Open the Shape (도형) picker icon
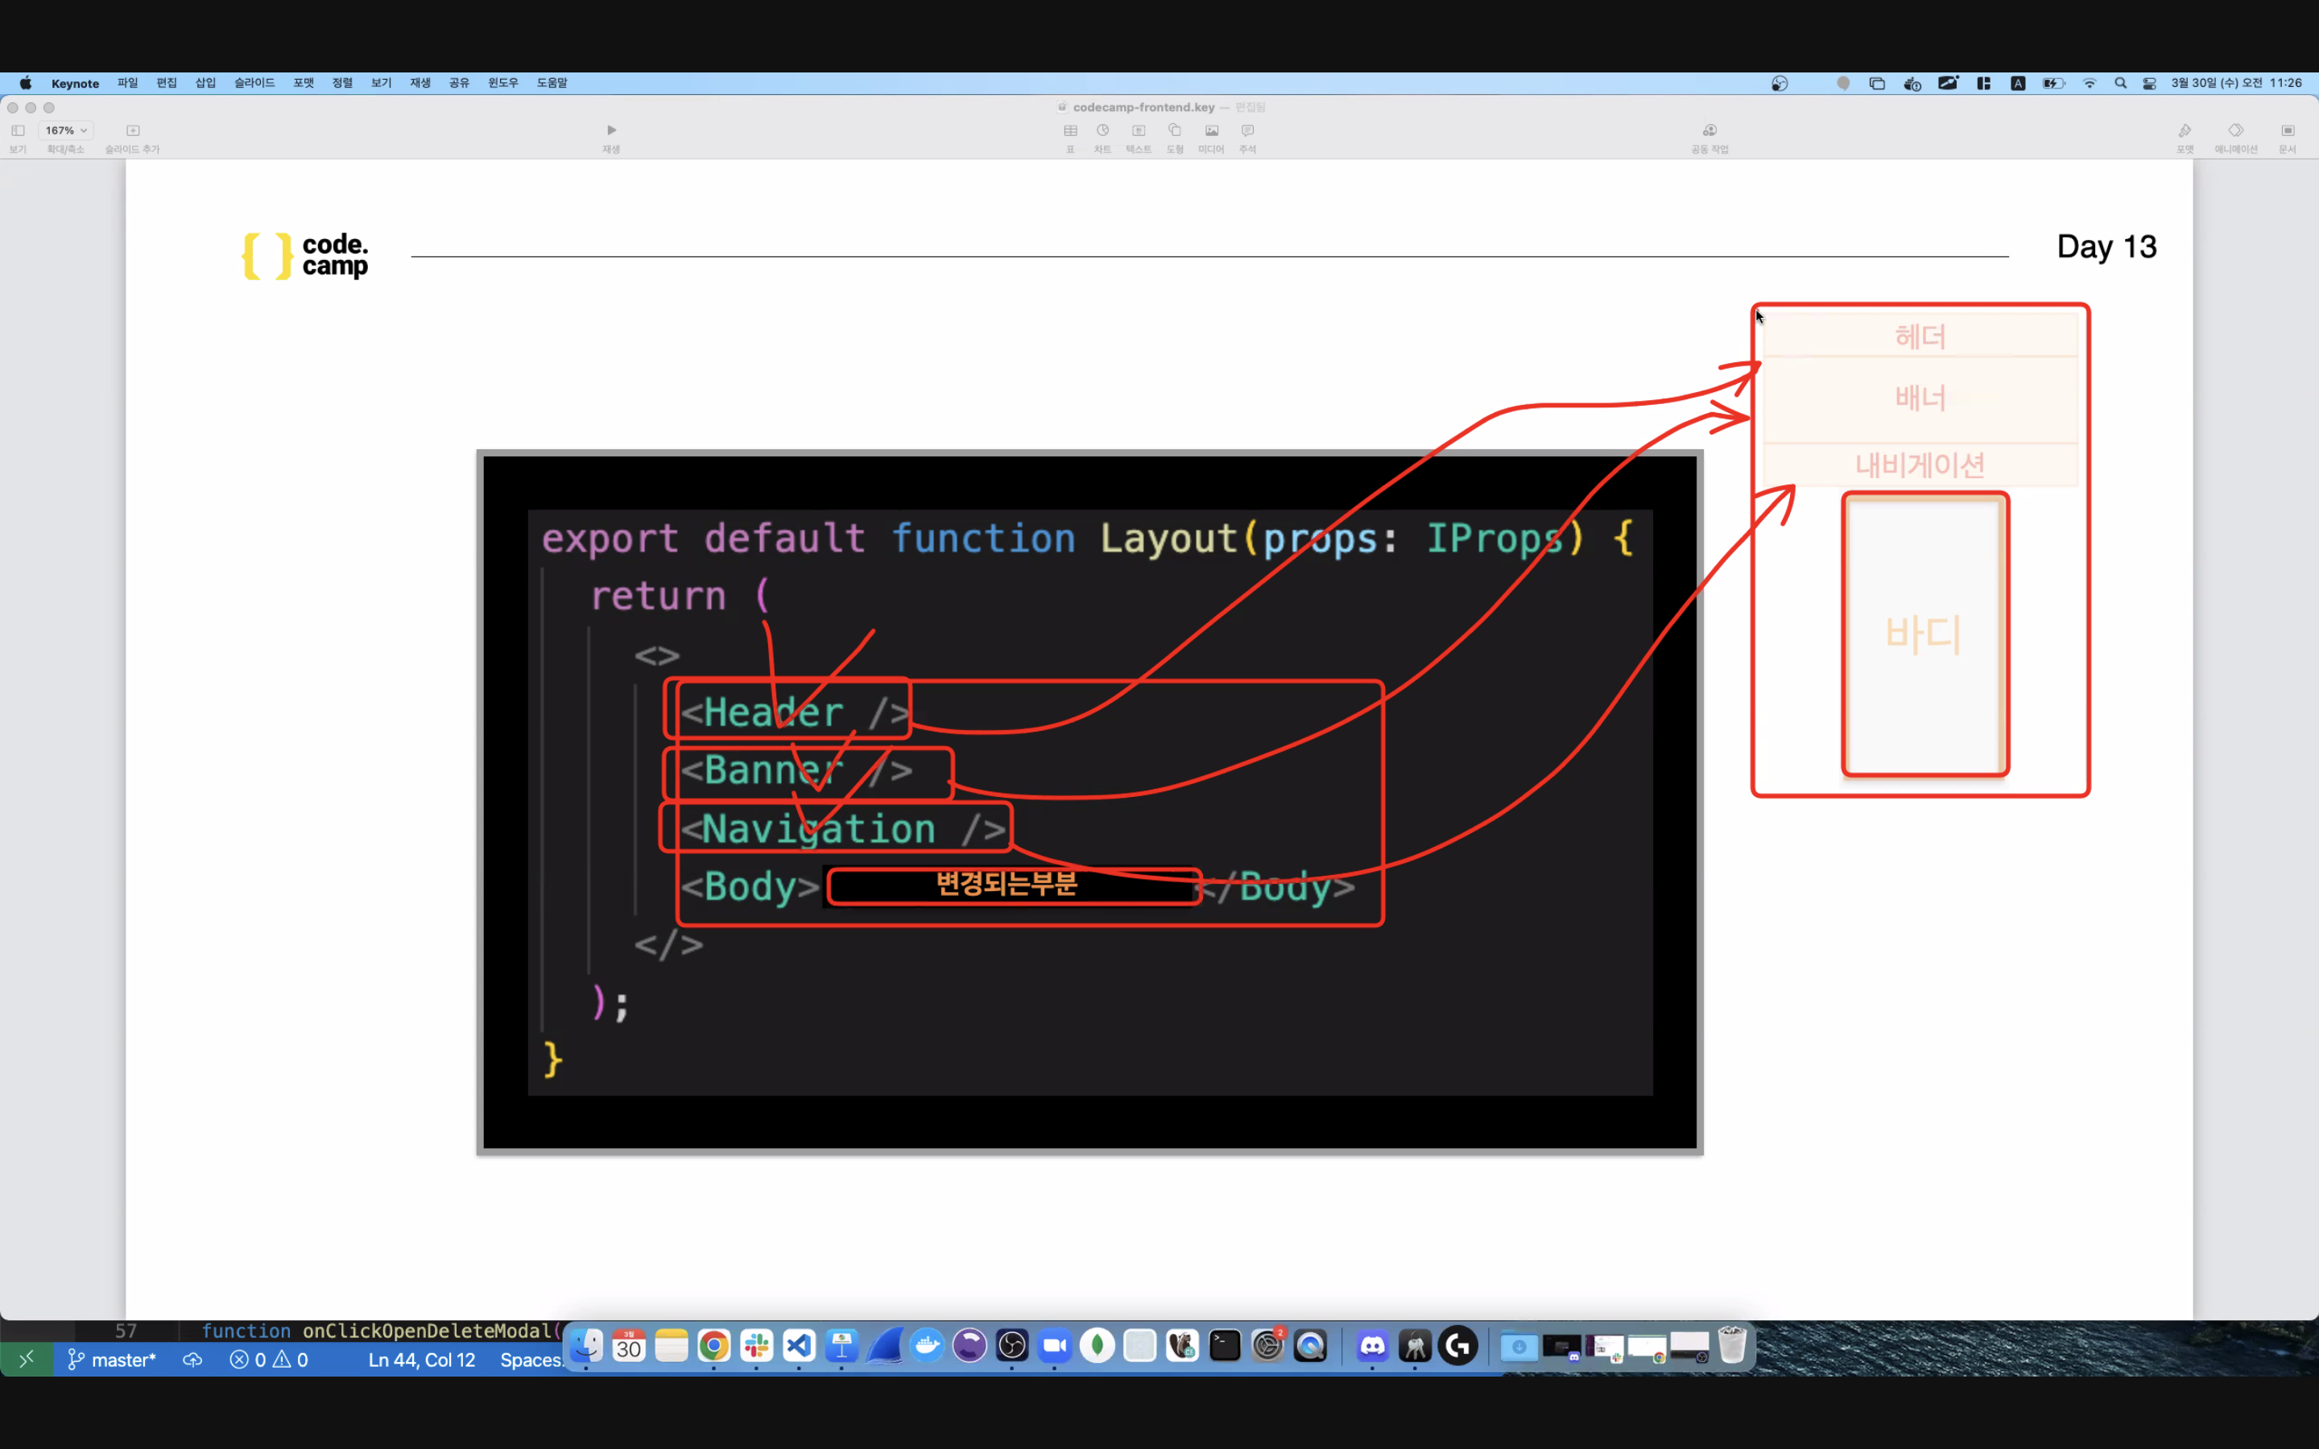 (x=1175, y=131)
